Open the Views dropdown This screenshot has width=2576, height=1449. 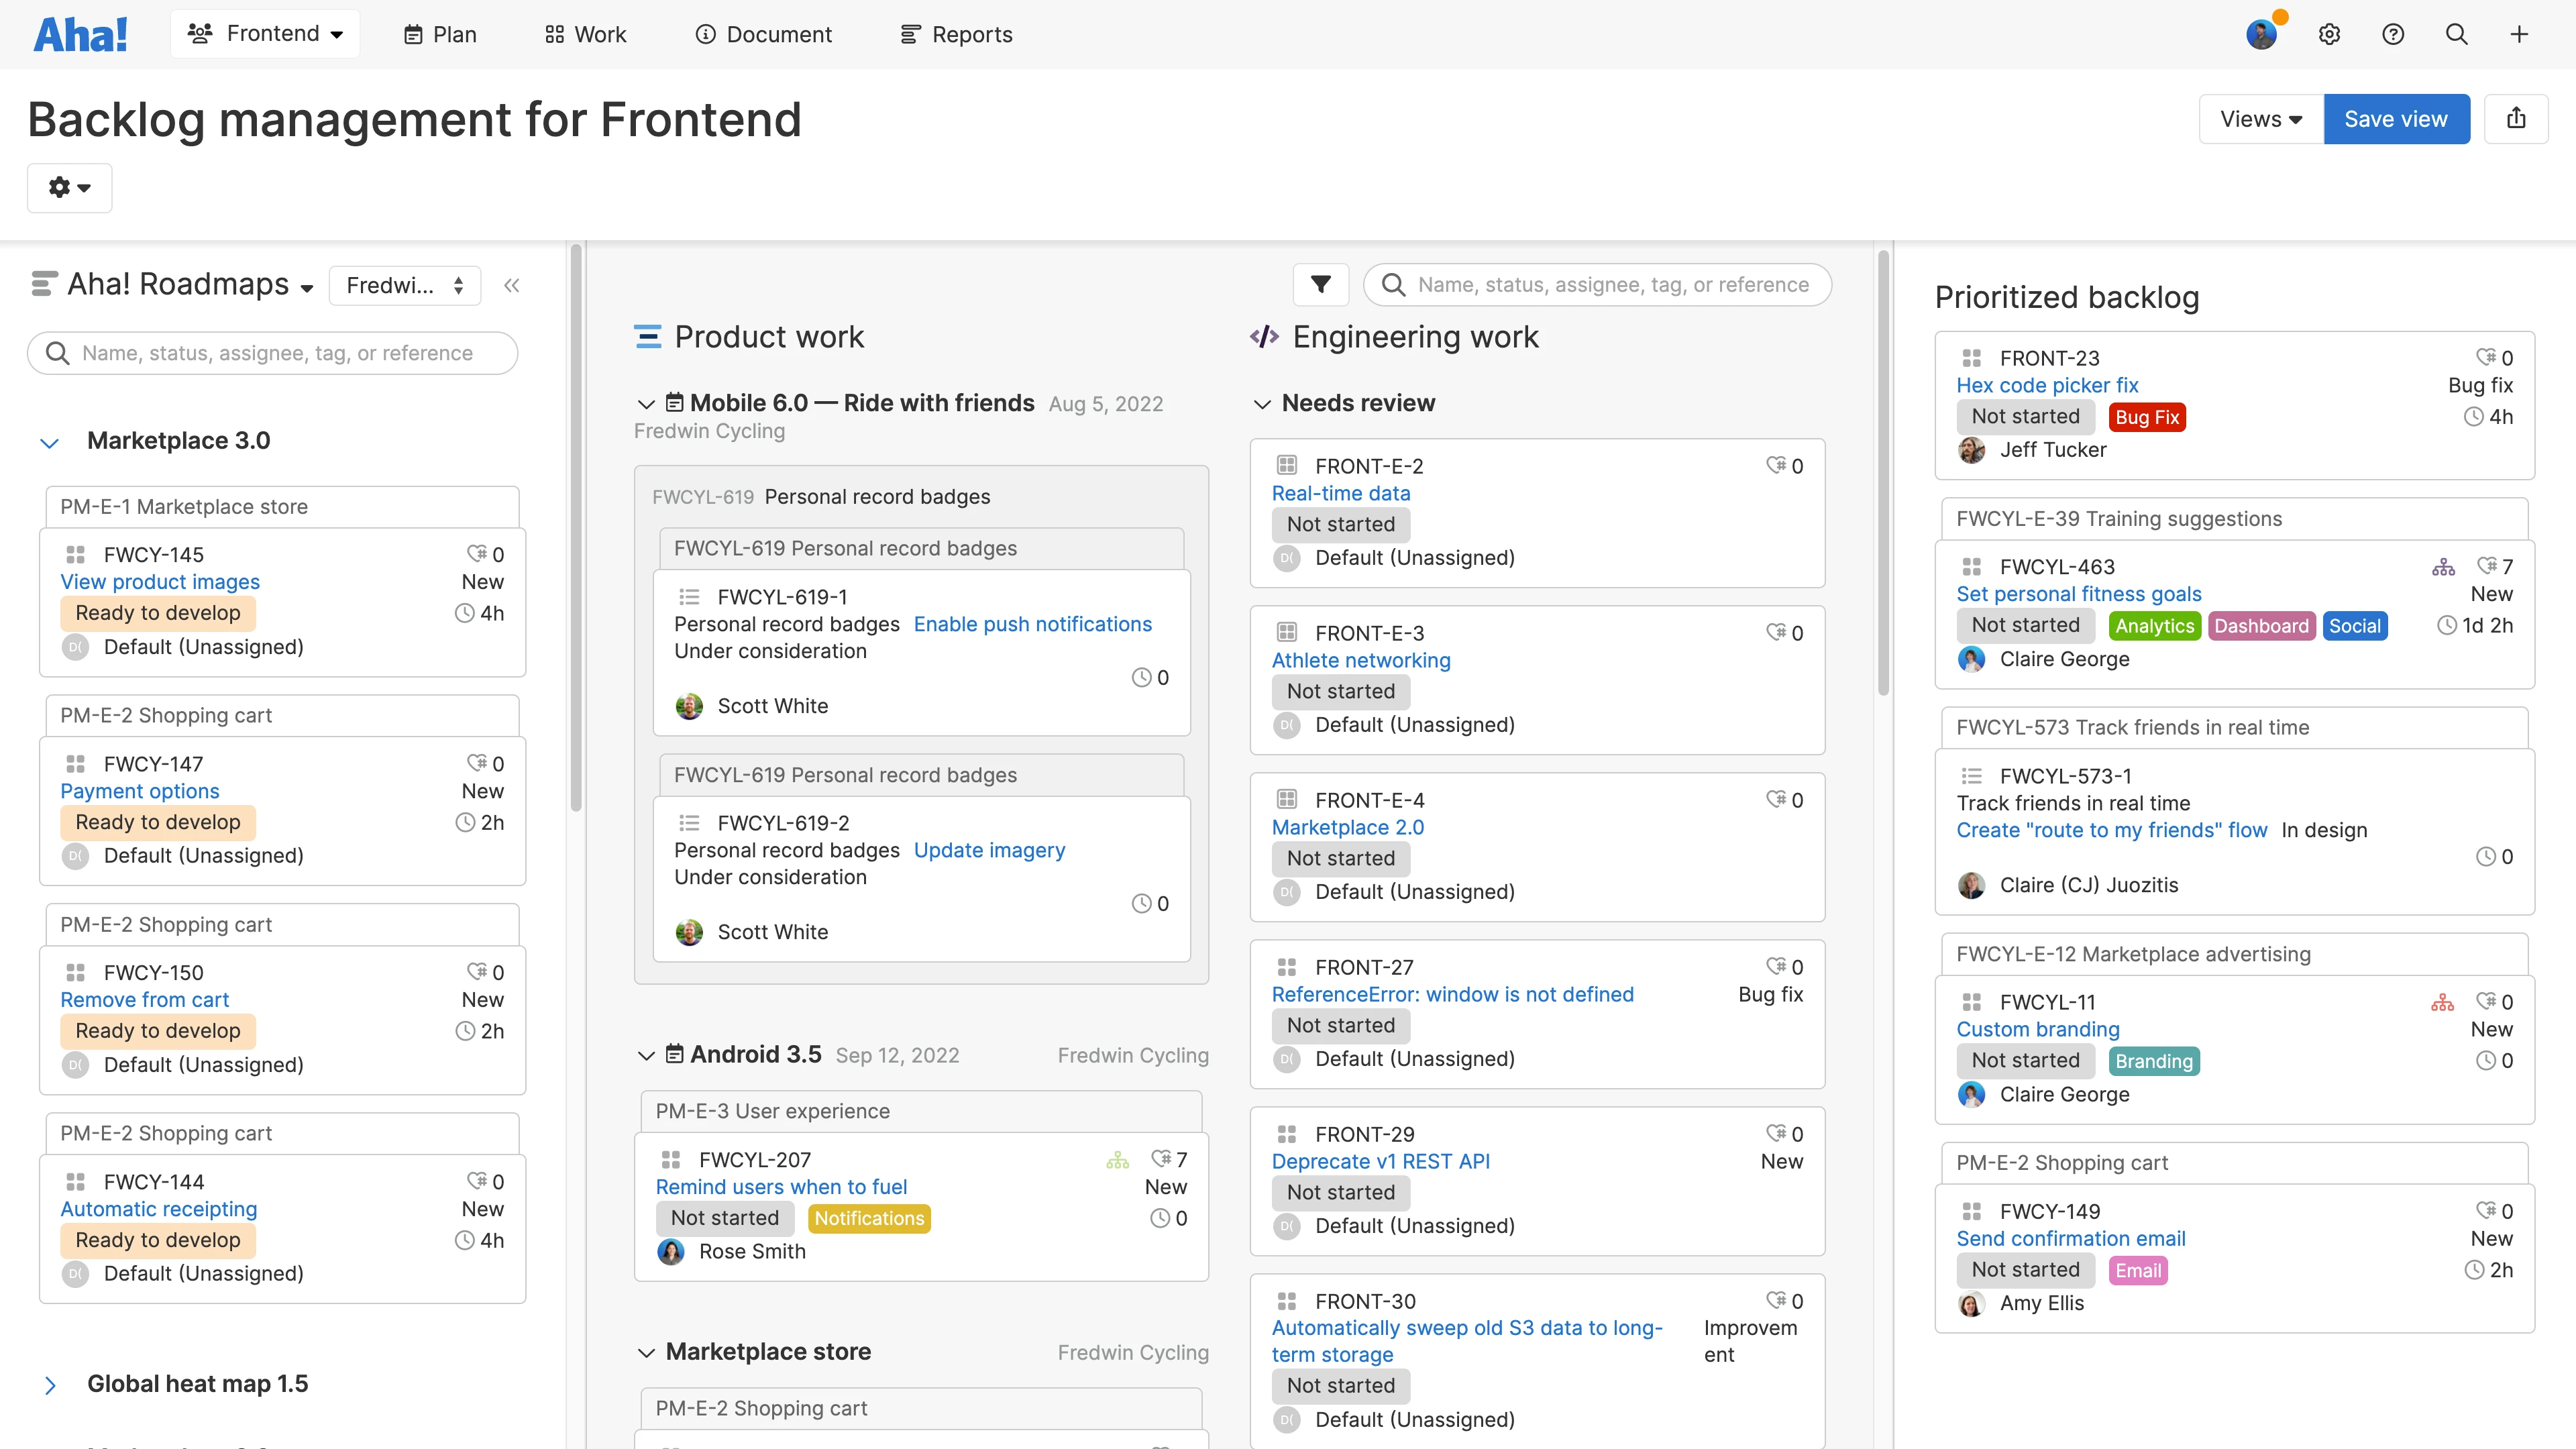click(x=2258, y=118)
